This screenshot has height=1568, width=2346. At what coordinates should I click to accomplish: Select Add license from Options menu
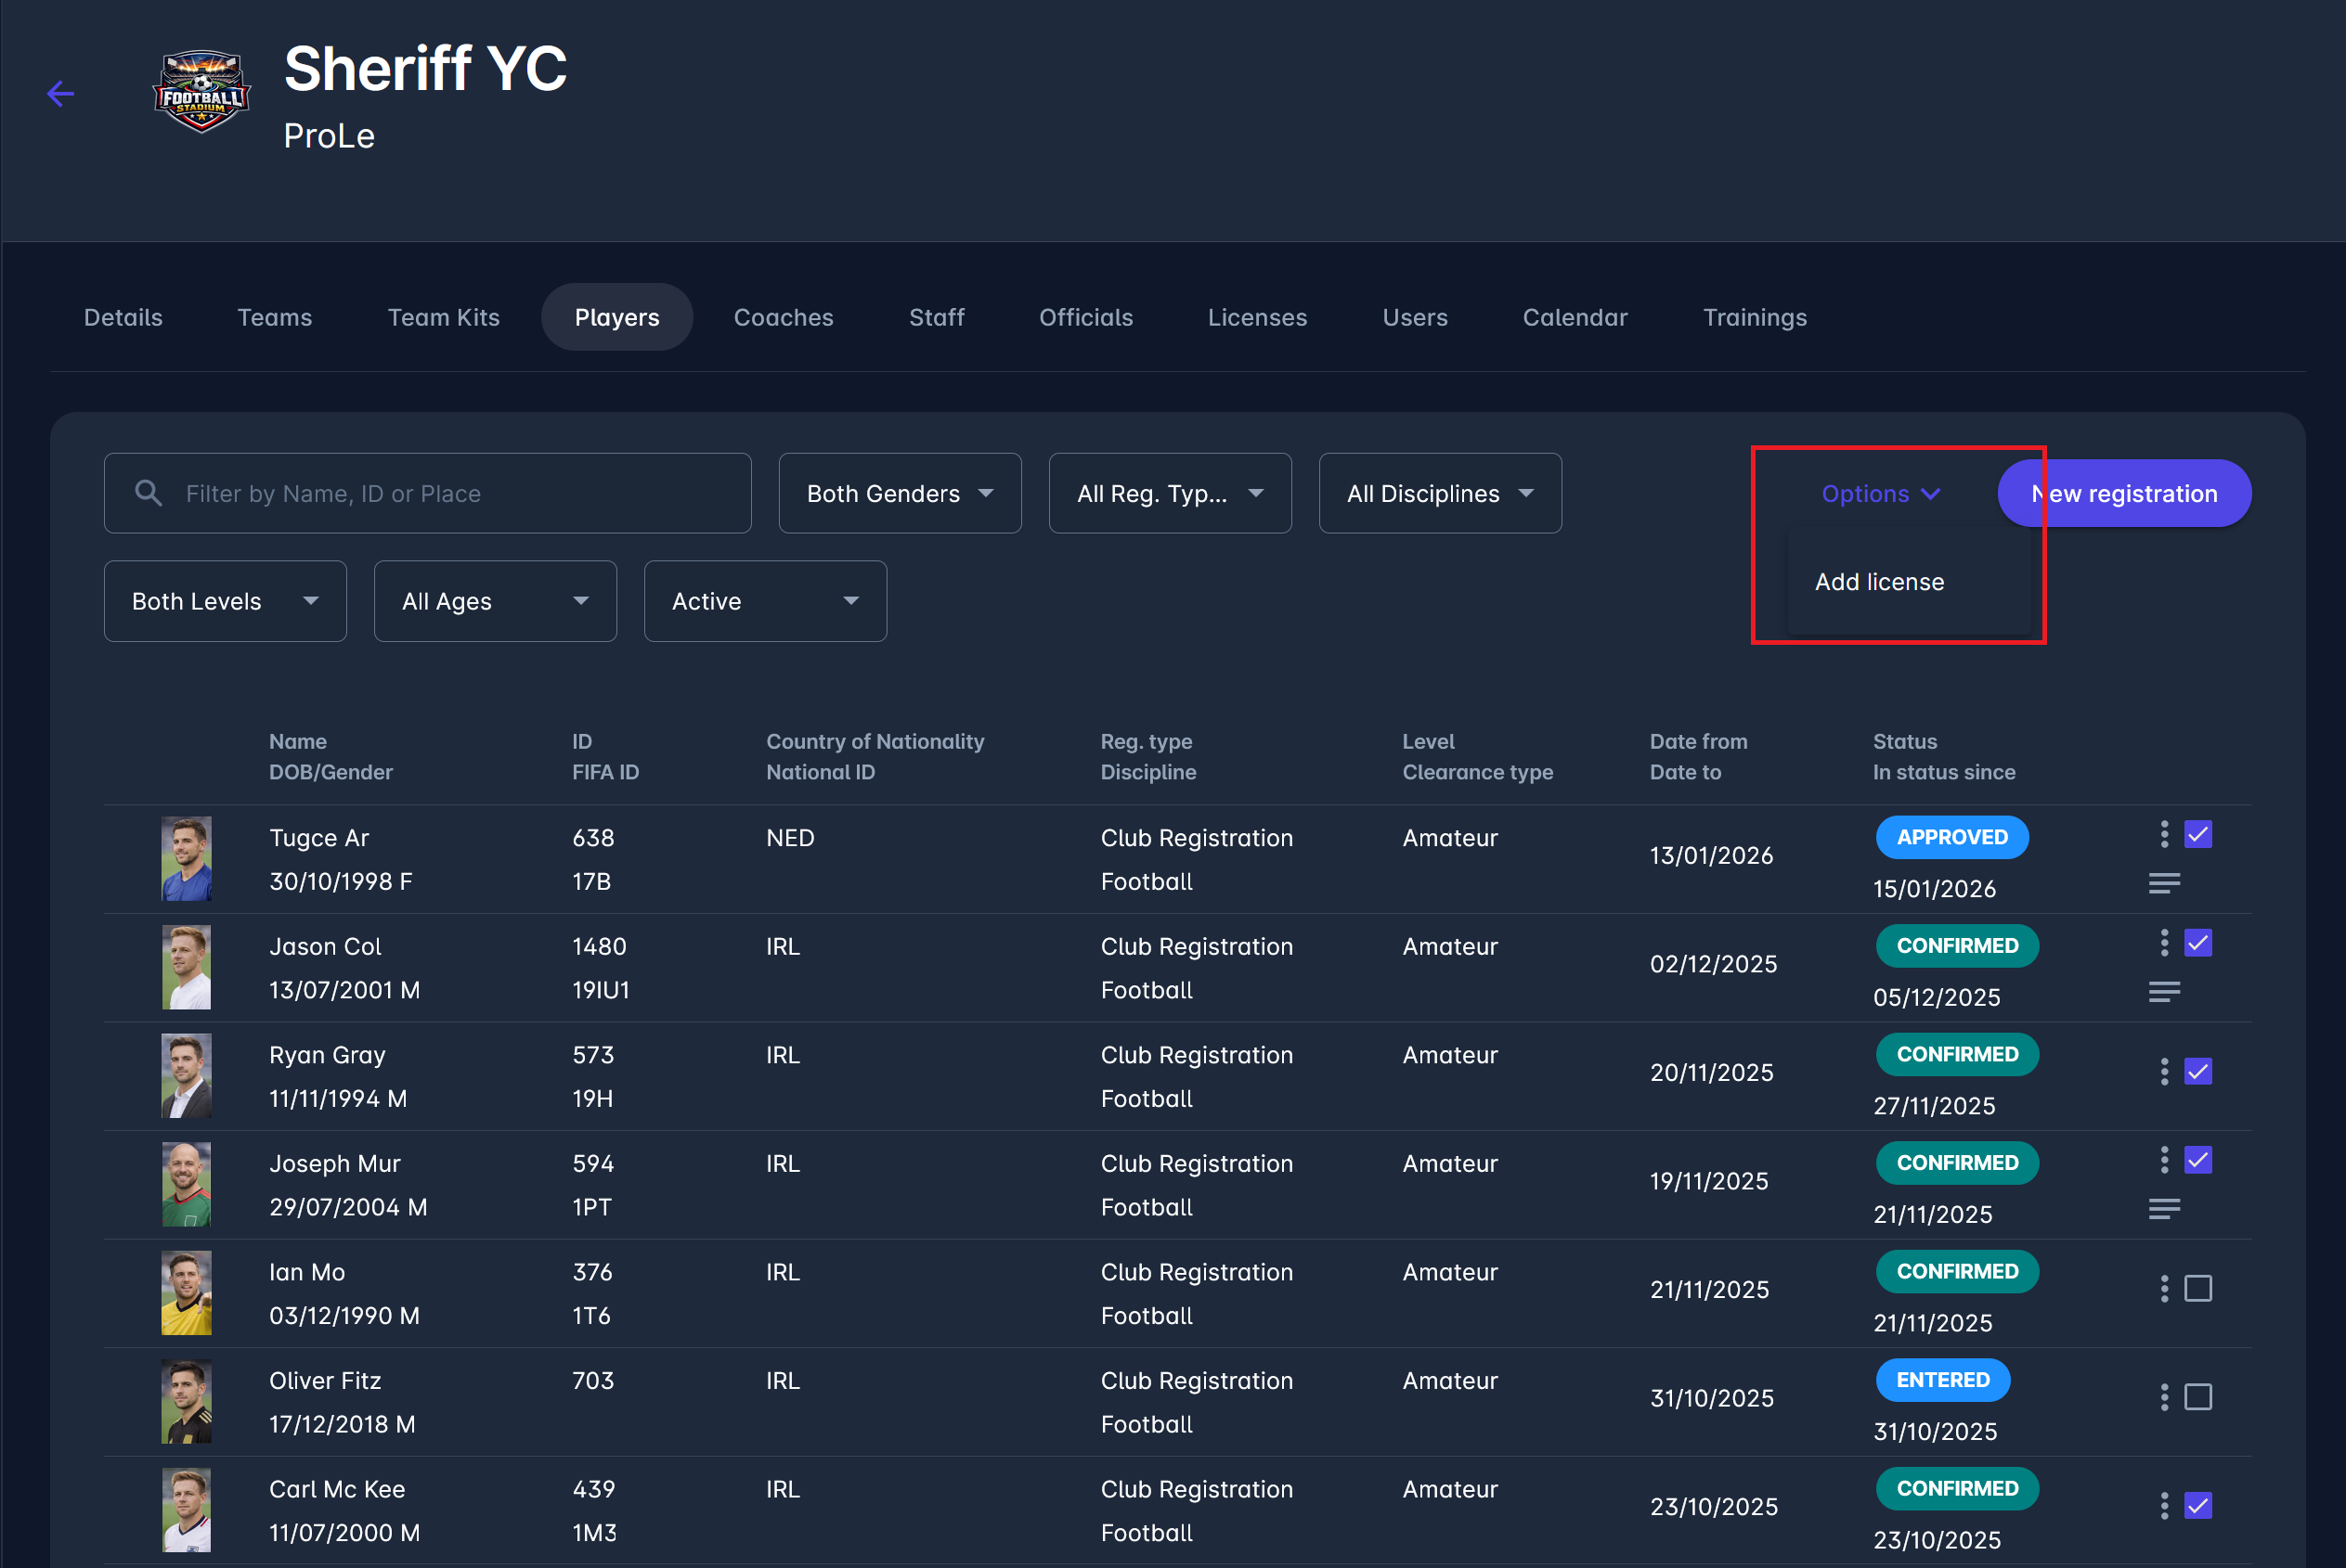[1879, 582]
